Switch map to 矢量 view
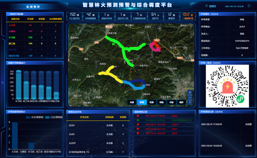Screen dimensions: 257x158 [x=132, y=102]
